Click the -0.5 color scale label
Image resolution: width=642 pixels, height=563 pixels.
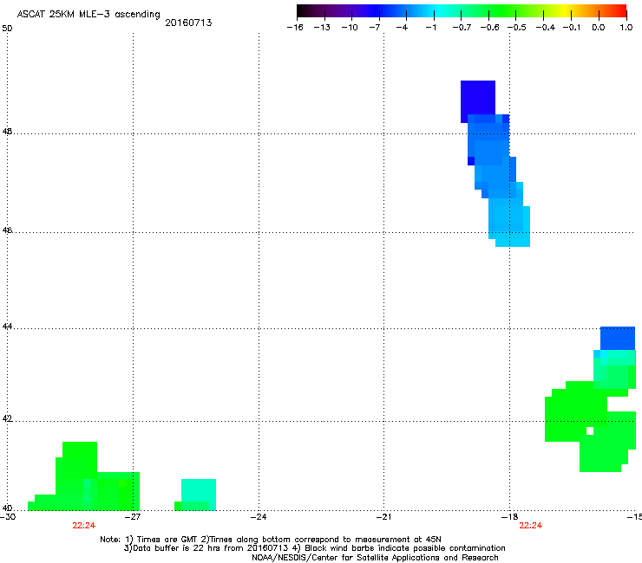tap(517, 28)
